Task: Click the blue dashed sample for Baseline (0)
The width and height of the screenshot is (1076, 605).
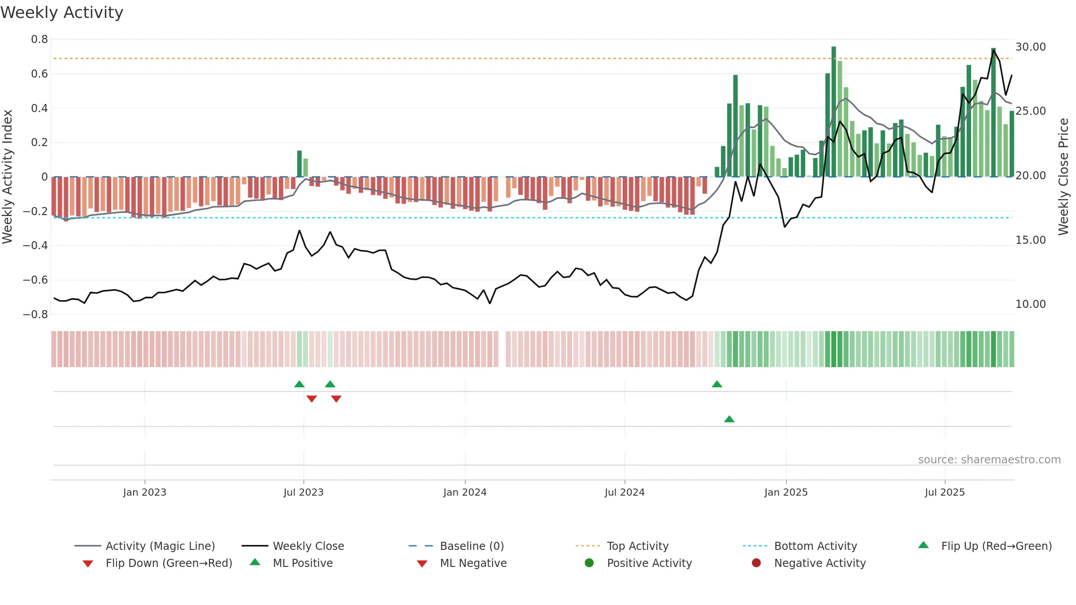Action: (421, 546)
